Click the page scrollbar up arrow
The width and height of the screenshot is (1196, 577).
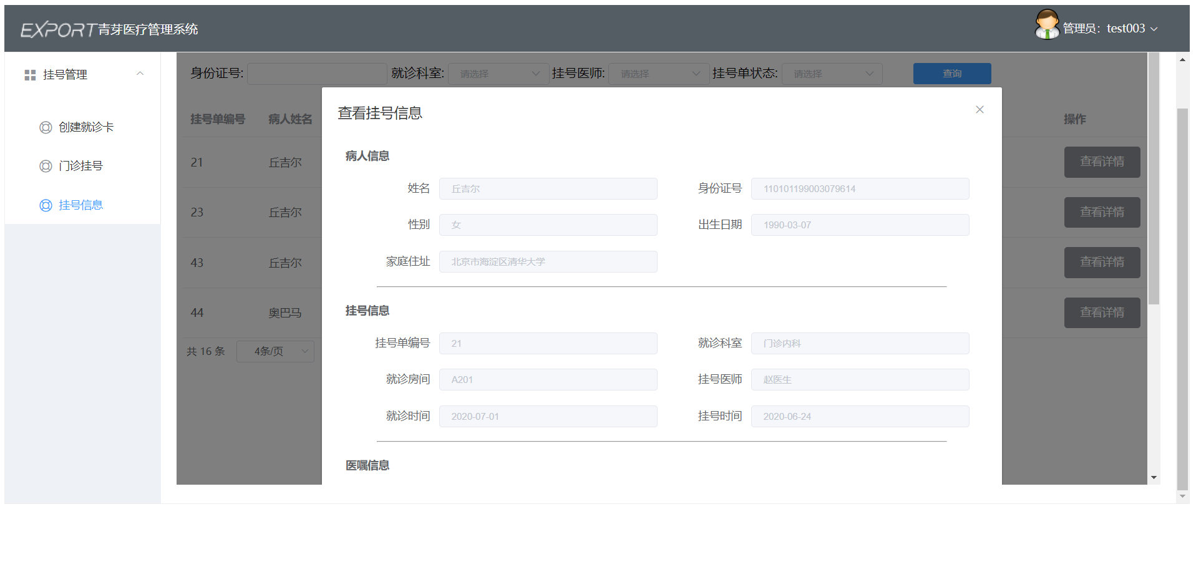coord(1182,60)
